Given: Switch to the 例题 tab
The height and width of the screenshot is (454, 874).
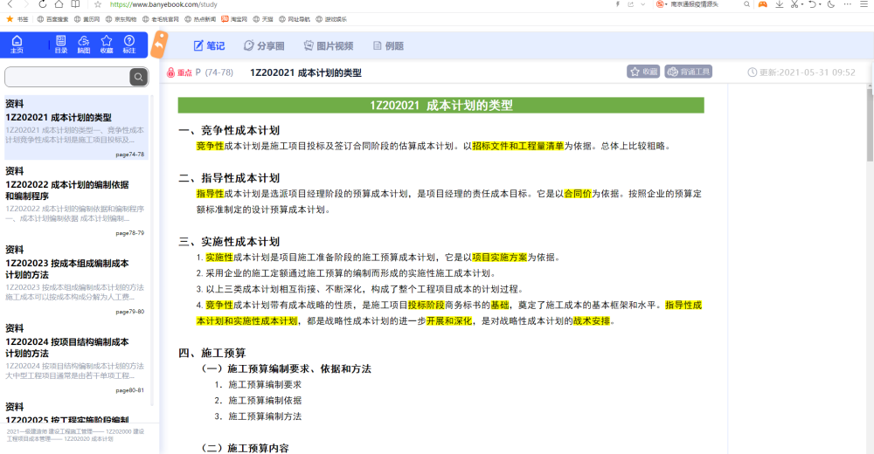Looking at the screenshot, I should click(x=388, y=45).
